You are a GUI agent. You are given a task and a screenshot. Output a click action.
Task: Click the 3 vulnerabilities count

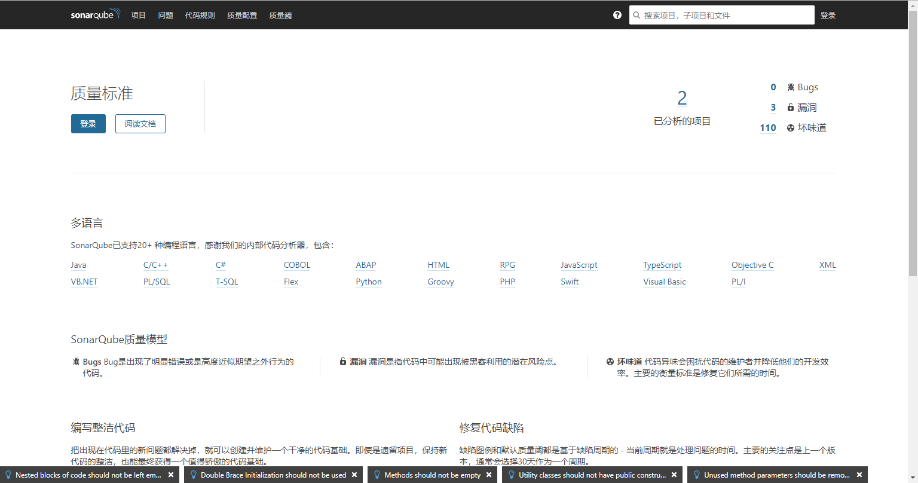pos(773,108)
